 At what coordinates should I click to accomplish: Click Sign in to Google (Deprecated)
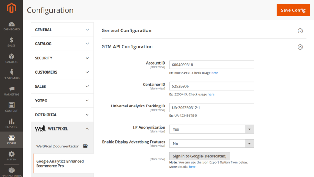pos(200,156)
